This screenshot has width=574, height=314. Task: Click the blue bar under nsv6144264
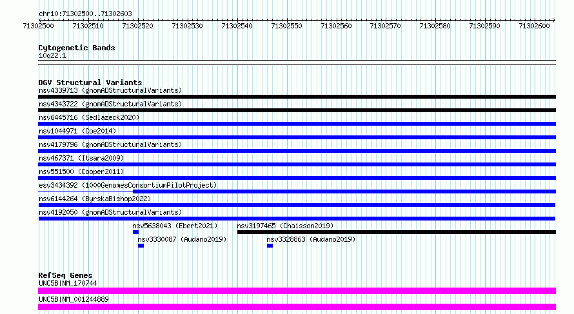tap(297, 205)
